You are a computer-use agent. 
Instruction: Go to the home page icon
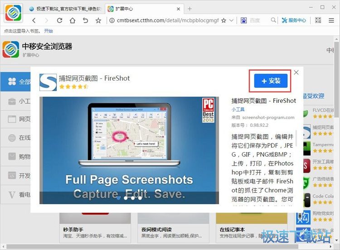[x=73, y=20]
